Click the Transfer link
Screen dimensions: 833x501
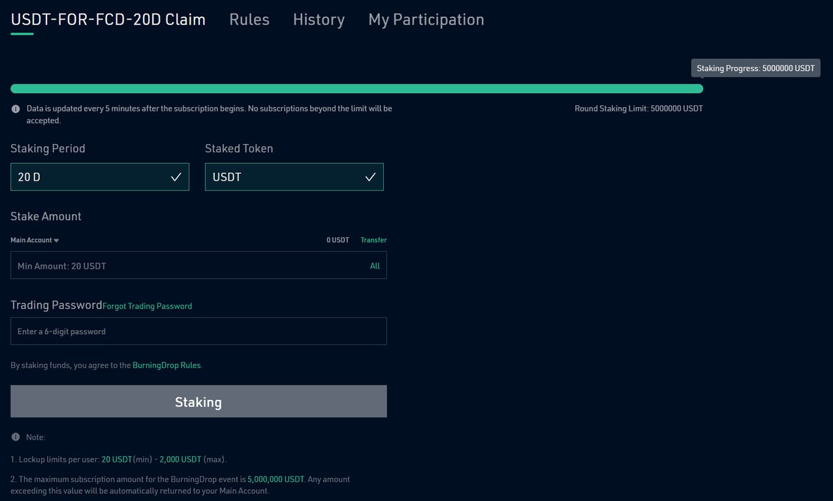point(373,239)
